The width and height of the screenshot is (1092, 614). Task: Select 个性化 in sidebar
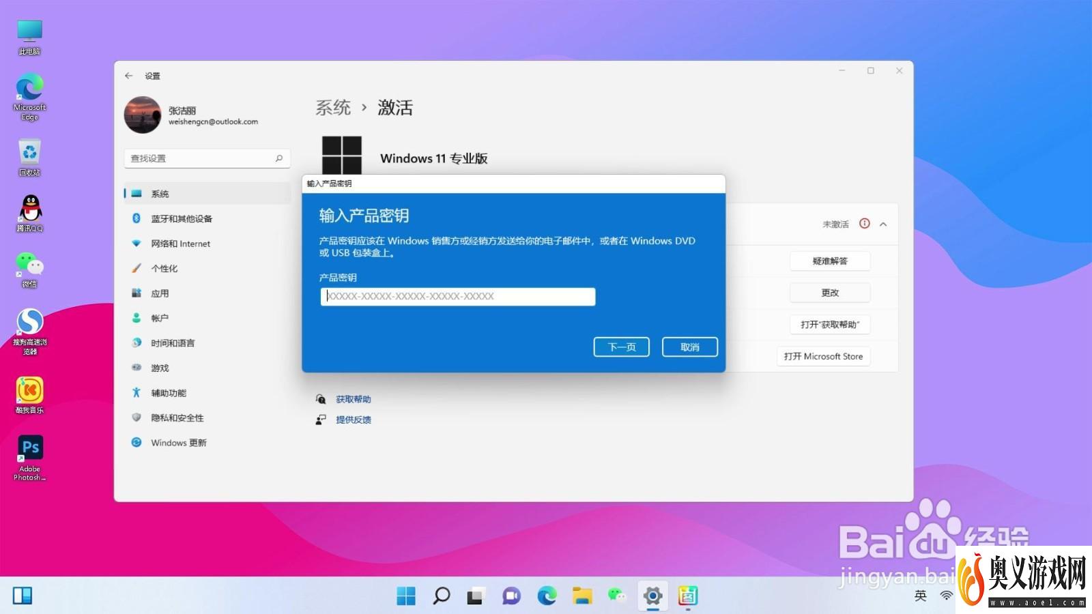pyautogui.click(x=207, y=268)
